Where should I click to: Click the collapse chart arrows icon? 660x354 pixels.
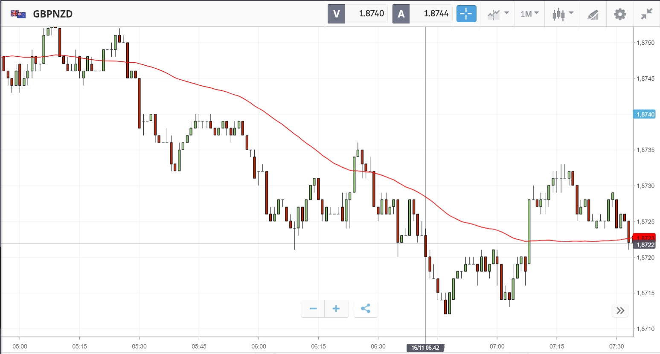646,14
